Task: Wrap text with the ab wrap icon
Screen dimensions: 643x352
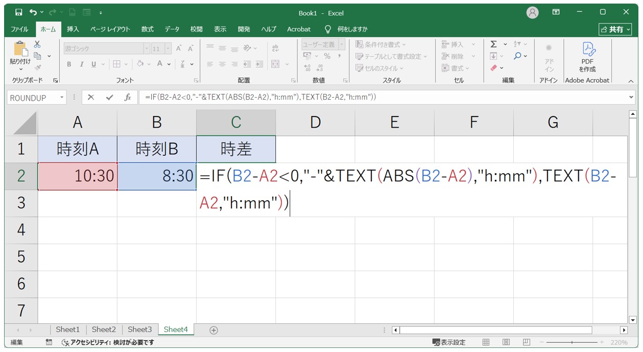Action: click(275, 48)
